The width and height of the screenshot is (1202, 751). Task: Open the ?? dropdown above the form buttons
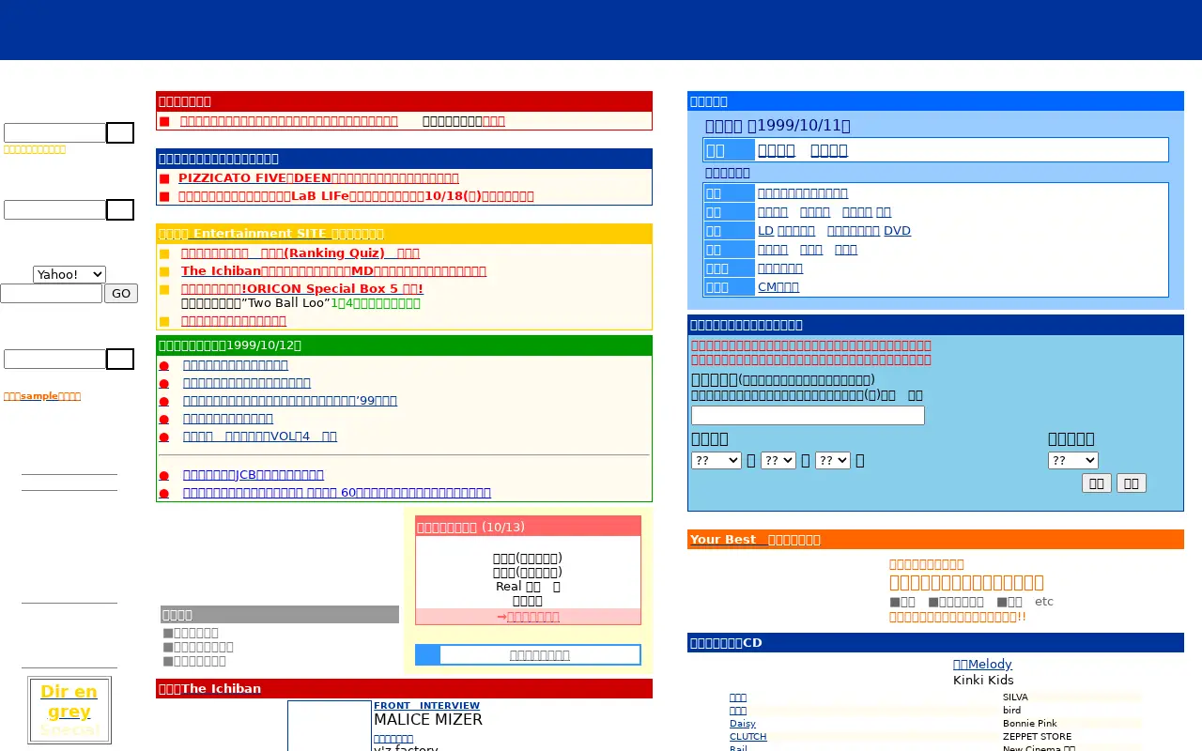[1072, 461]
